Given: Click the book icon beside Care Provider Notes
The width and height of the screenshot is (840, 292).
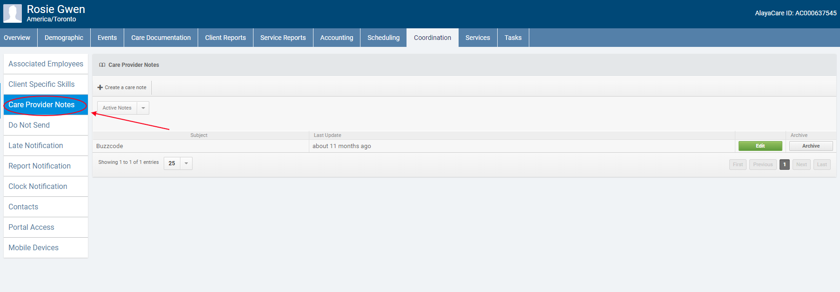Looking at the screenshot, I should [102, 65].
